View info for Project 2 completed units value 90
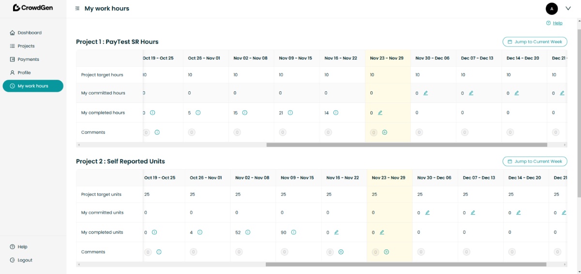The height and width of the screenshot is (274, 581). coord(293,232)
